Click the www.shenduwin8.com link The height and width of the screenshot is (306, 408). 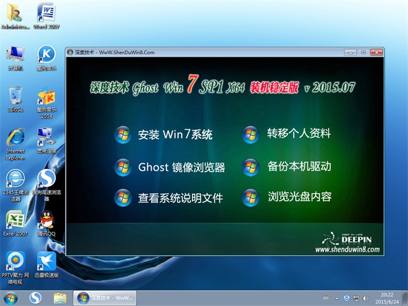[347, 249]
